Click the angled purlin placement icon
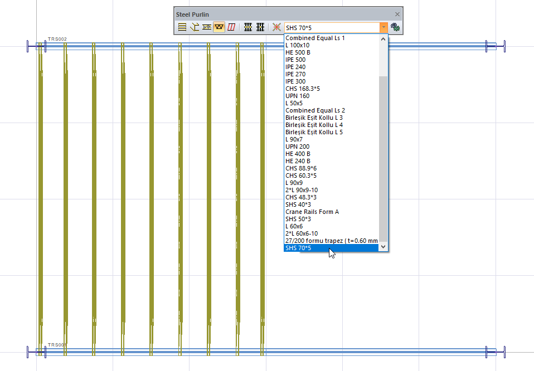 pyautogui.click(x=195, y=26)
